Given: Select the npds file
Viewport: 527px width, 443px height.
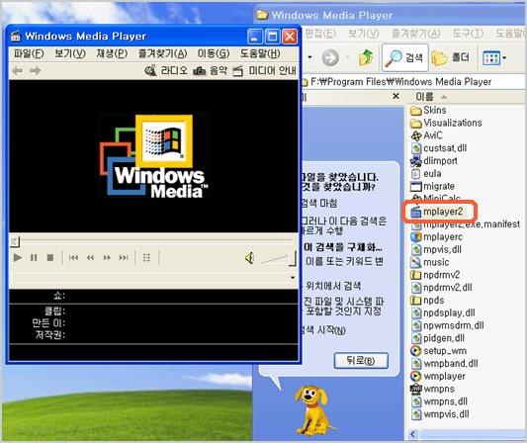Looking at the screenshot, I should [427, 301].
